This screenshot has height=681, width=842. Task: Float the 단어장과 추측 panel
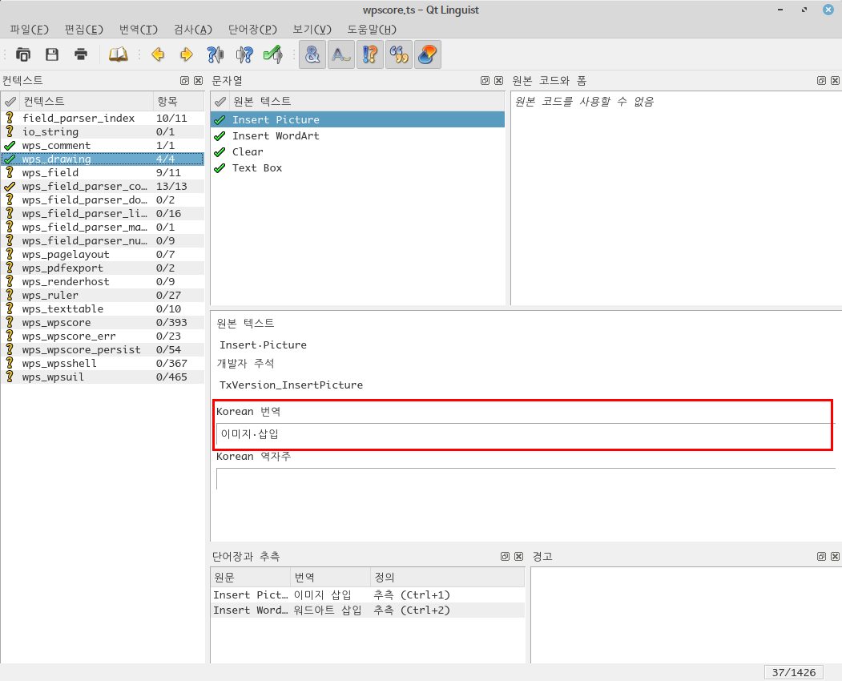coord(505,556)
